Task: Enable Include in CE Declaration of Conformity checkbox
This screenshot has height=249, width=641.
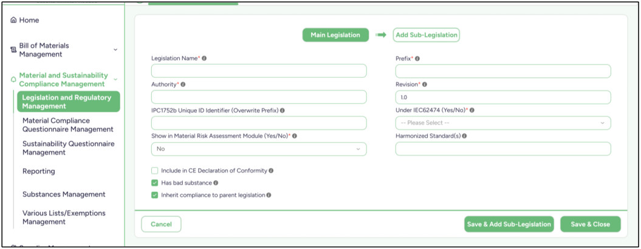Action: click(154, 171)
